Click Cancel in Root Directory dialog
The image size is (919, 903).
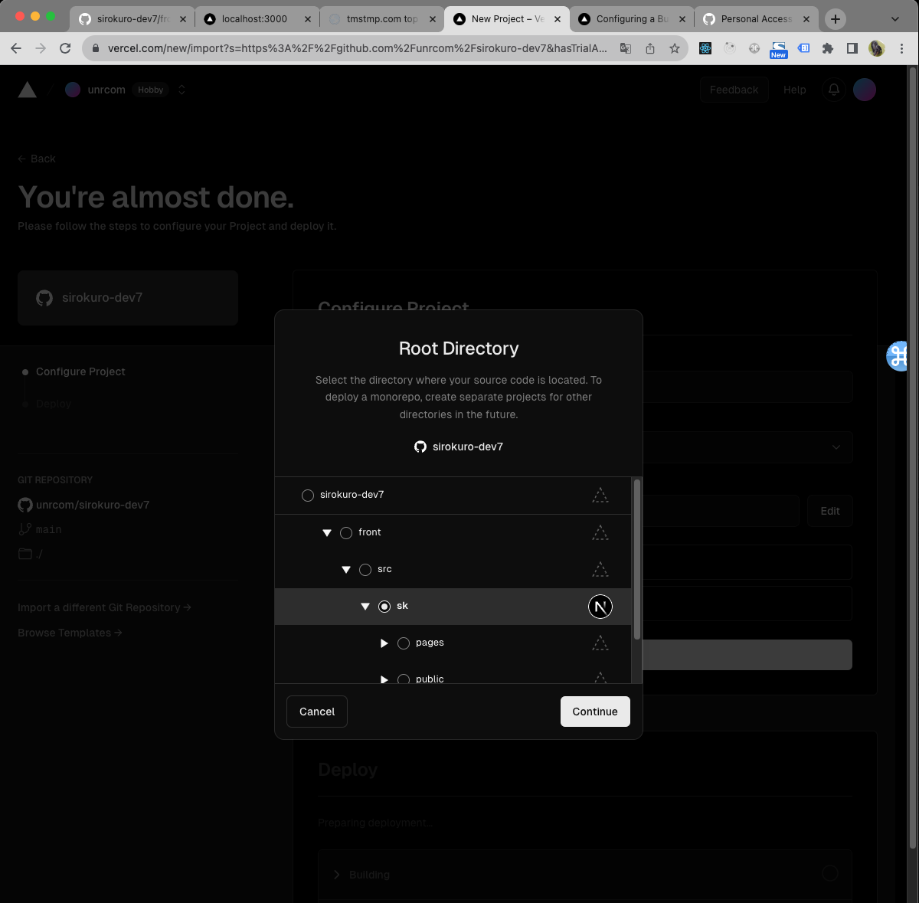[x=317, y=712]
